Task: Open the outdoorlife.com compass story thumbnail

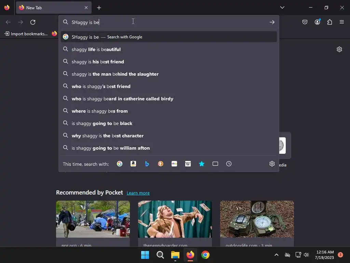Action: point(257,219)
